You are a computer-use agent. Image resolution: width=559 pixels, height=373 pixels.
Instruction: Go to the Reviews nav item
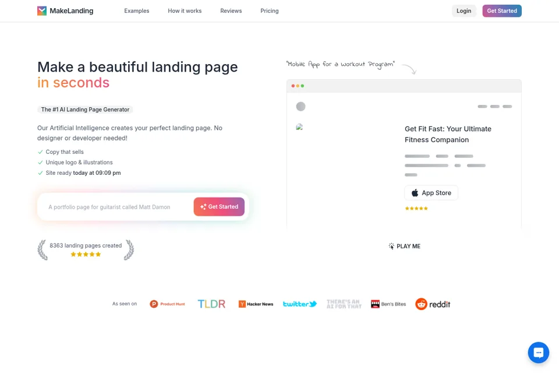(231, 10)
